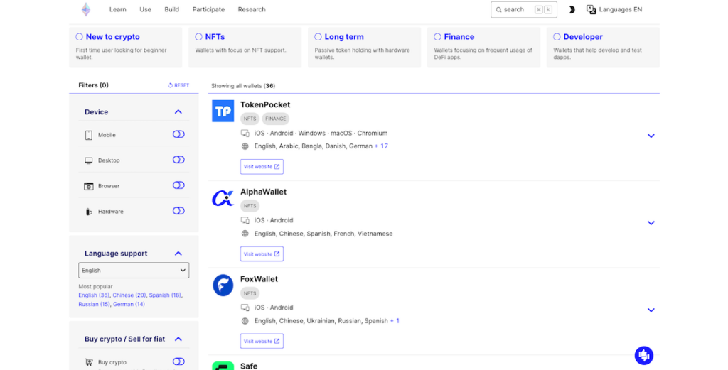Click the search input field
This screenshot has width=728, height=370.
(524, 10)
